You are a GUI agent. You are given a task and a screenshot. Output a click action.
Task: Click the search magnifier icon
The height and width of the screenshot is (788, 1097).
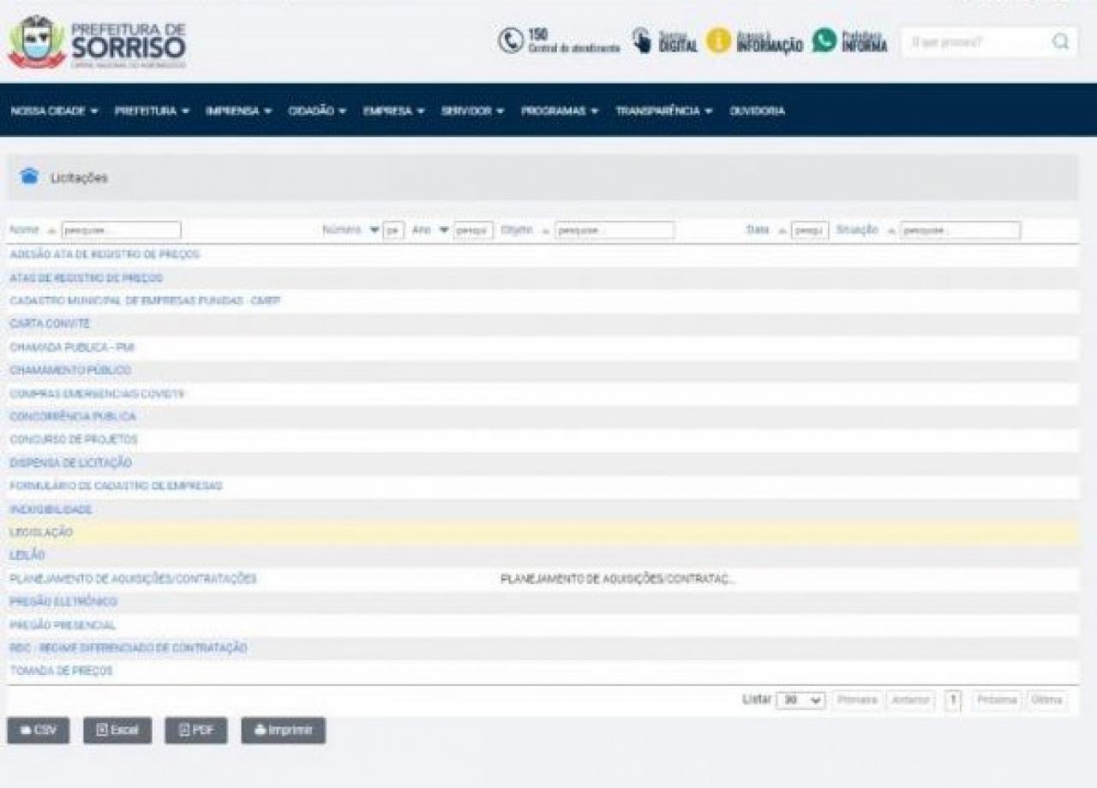click(1060, 42)
